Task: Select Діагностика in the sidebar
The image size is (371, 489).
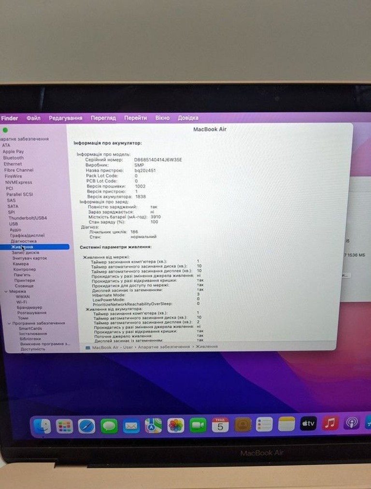Action: click(24, 241)
